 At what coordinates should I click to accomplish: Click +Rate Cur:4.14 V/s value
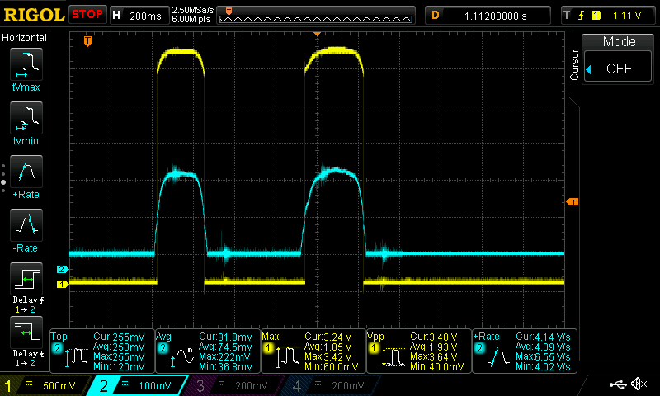[x=543, y=337]
